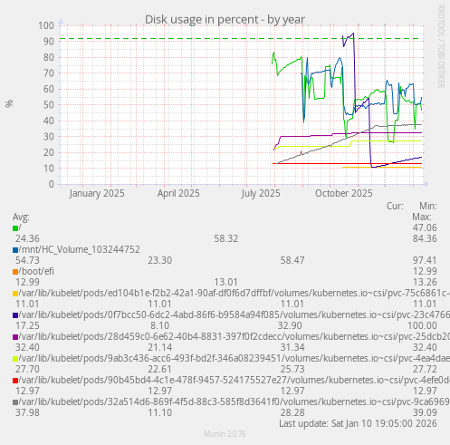The image size is (450, 445).
Task: Click the Max: column header
Action: pos(422,217)
